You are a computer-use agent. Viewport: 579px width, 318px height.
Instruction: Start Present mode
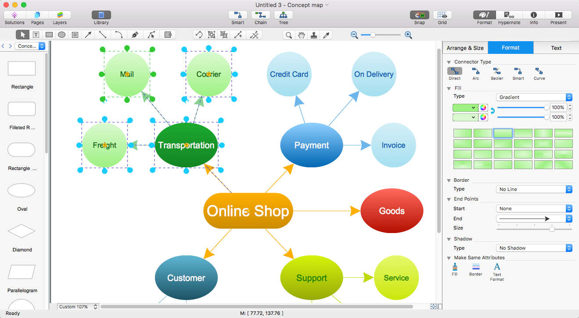[x=558, y=15]
